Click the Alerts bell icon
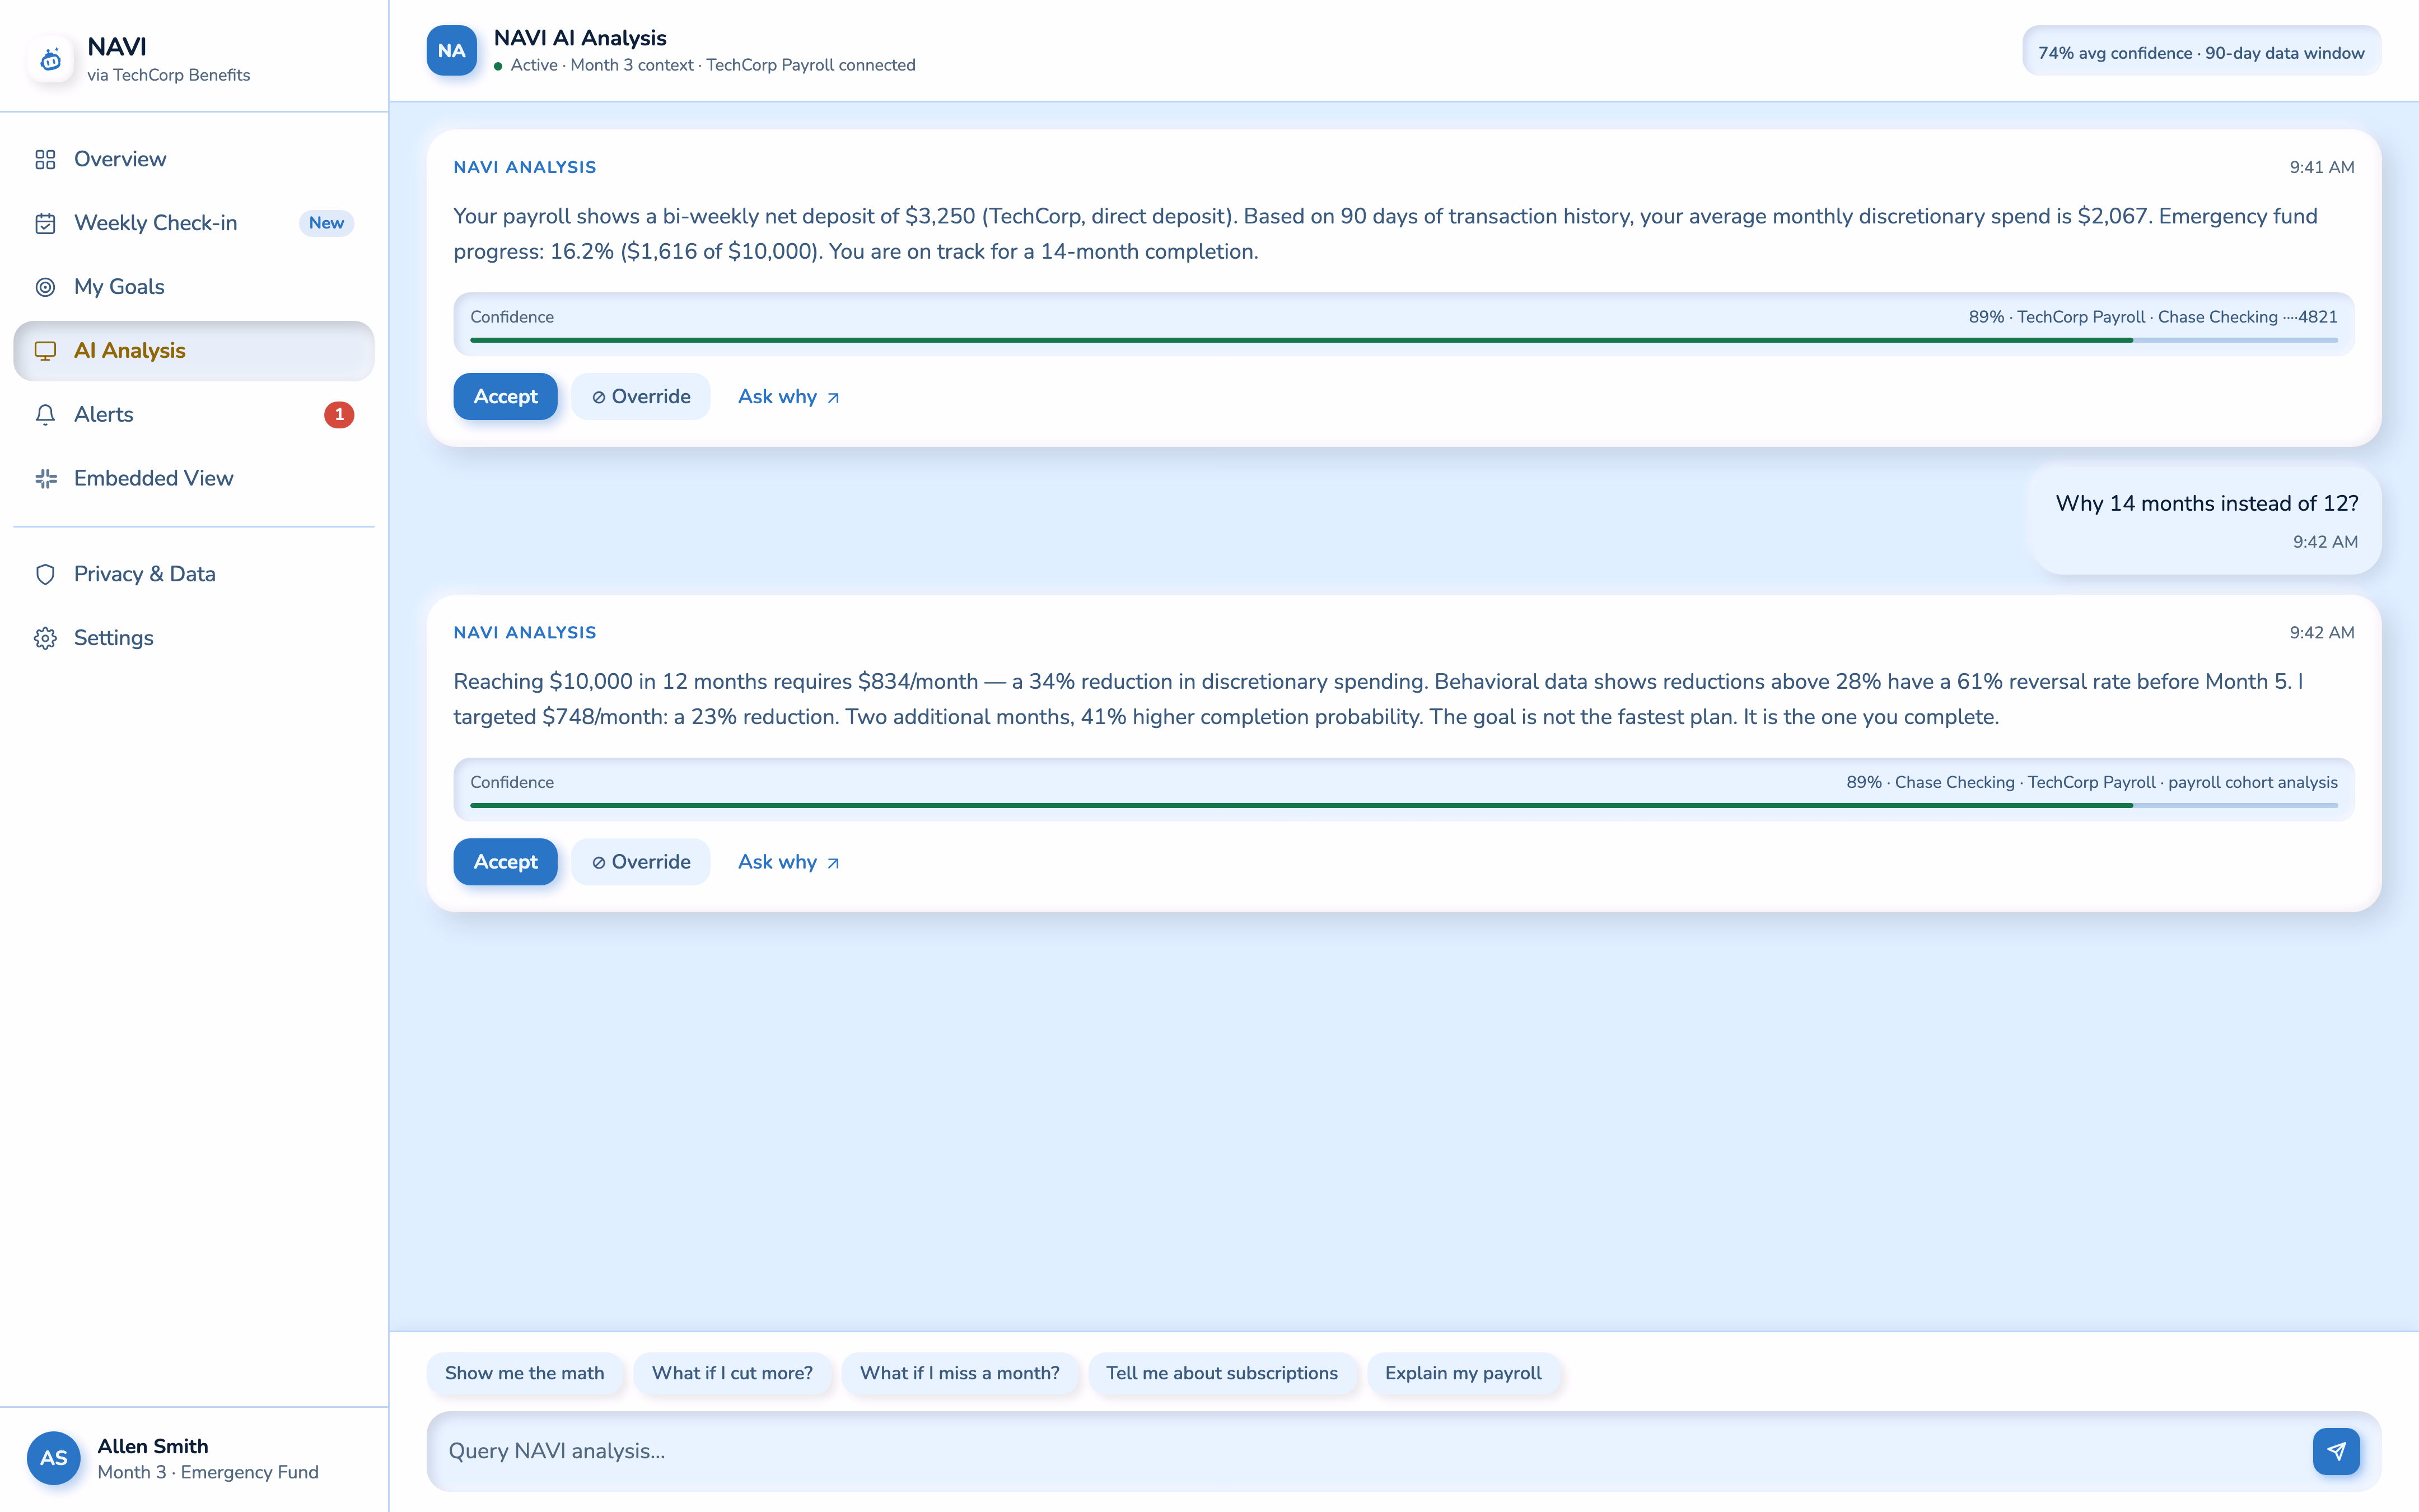The height and width of the screenshot is (1512, 2419). point(45,415)
